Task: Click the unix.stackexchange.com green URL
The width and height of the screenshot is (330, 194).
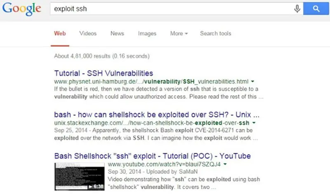Action: [x=152, y=123]
